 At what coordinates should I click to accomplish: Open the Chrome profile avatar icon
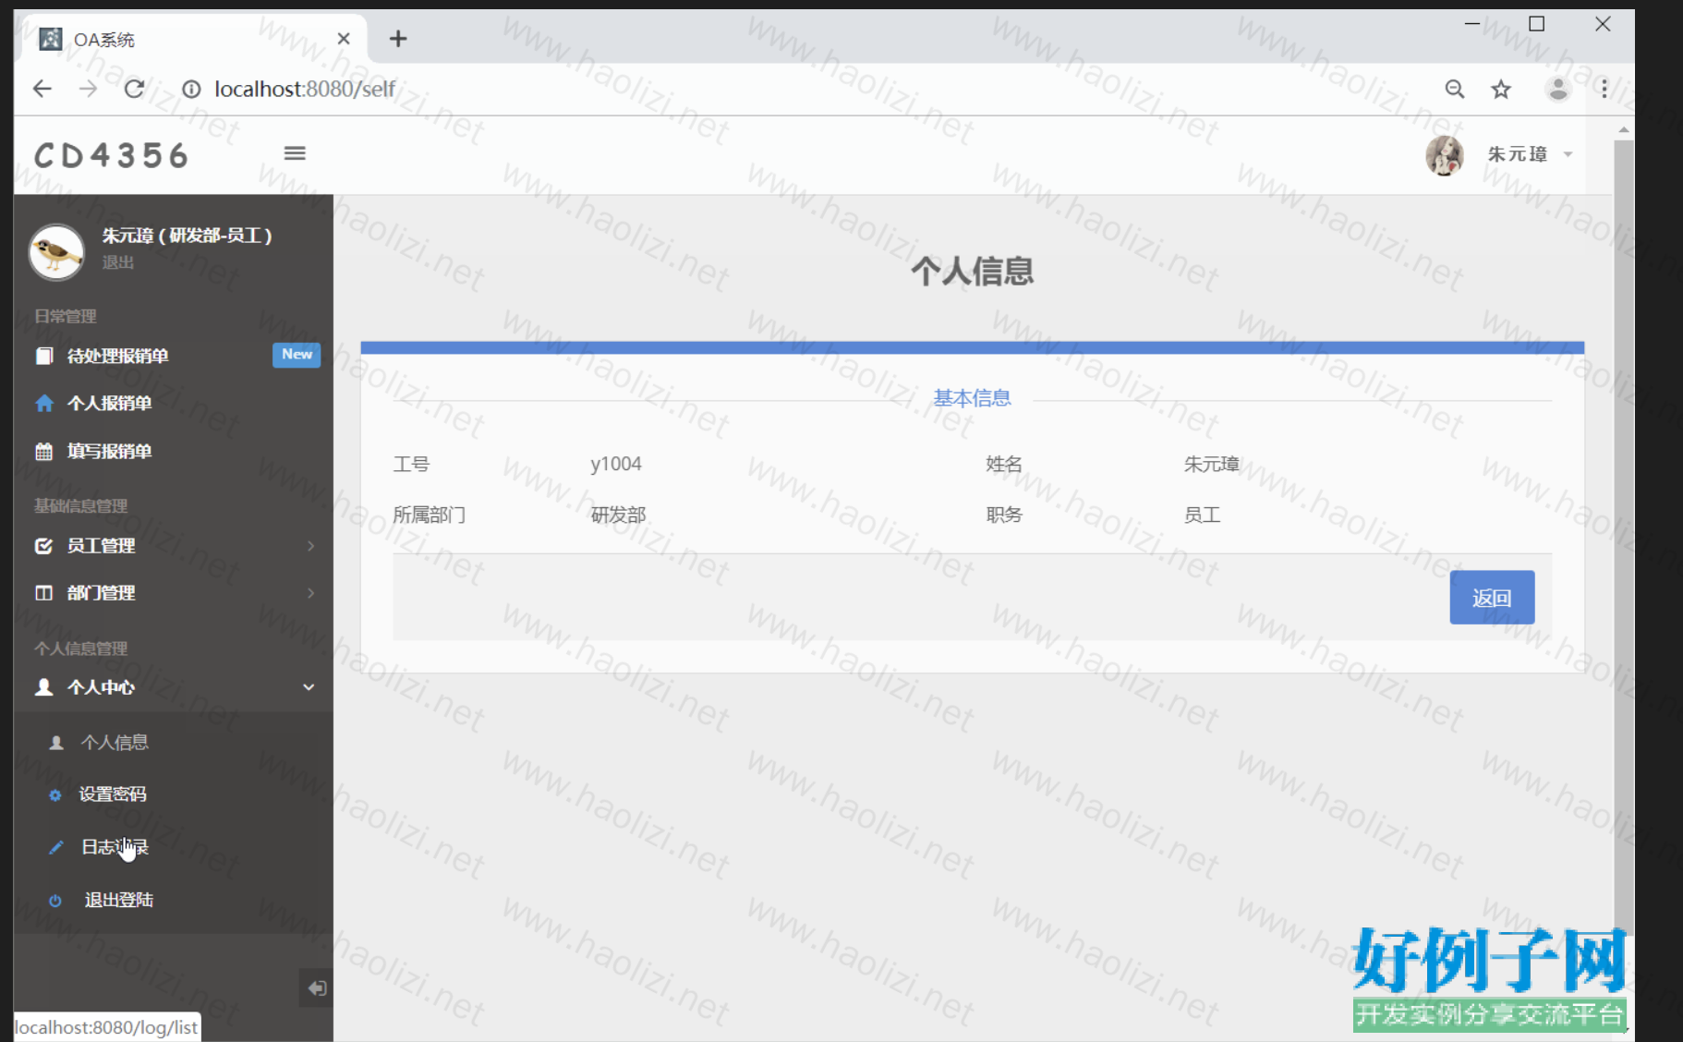tap(1557, 89)
